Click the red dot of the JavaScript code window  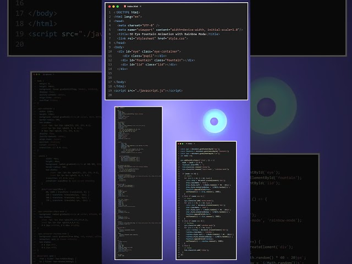[178, 144]
